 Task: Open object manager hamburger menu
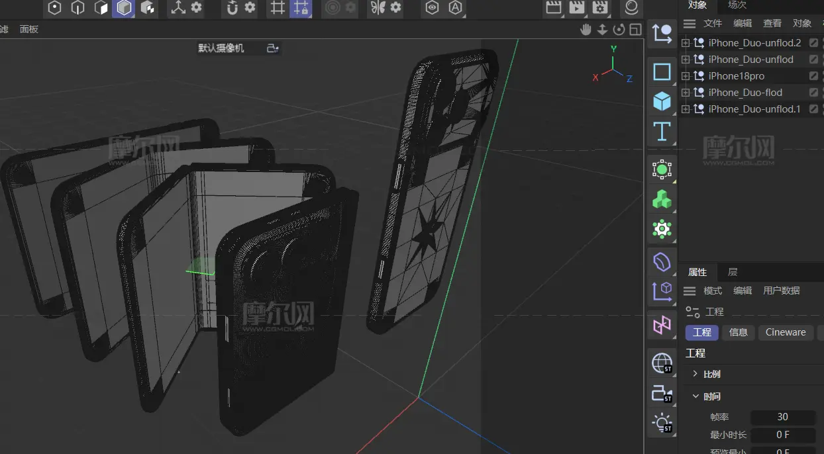690,24
